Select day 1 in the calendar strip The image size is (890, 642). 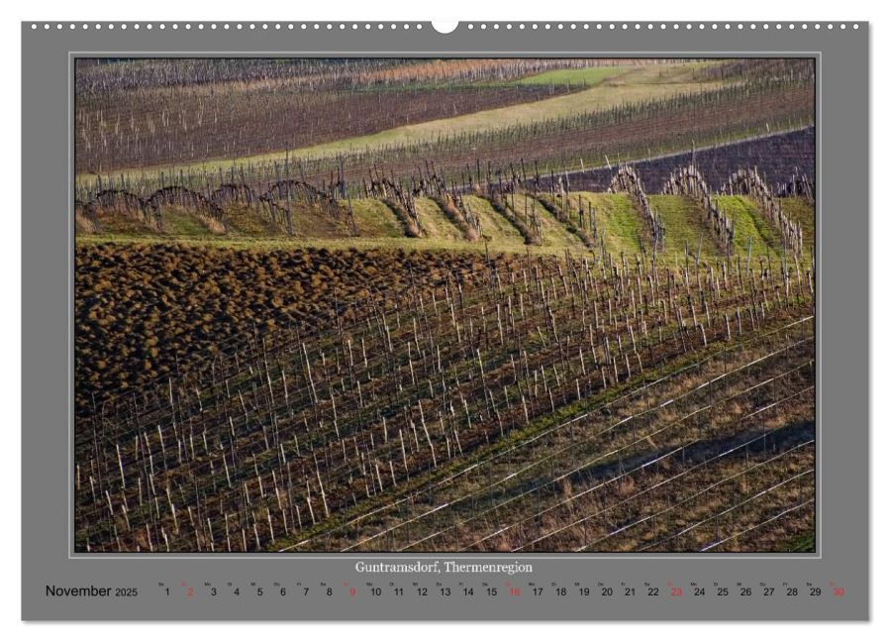point(167,592)
